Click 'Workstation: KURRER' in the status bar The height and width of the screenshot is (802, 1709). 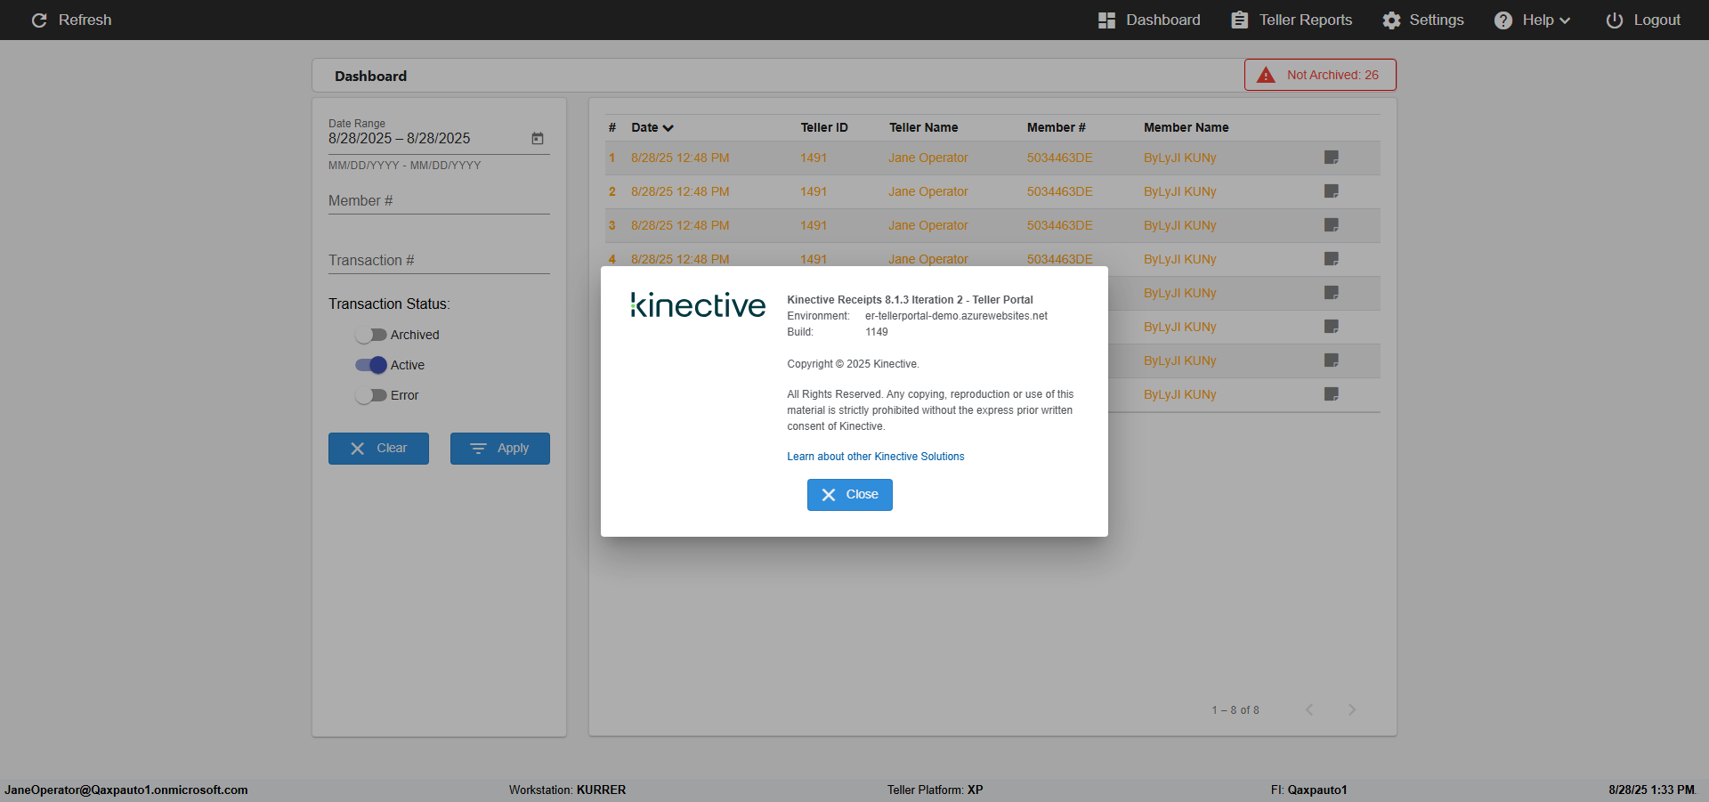[567, 790]
